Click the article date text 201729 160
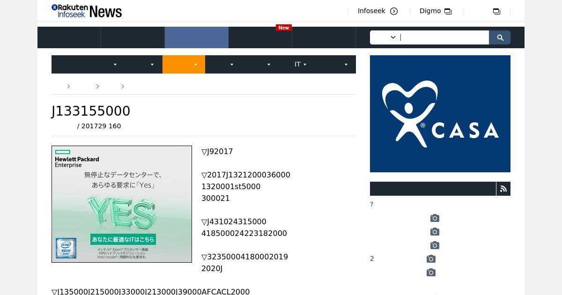This screenshot has width=562, height=295. tap(101, 126)
